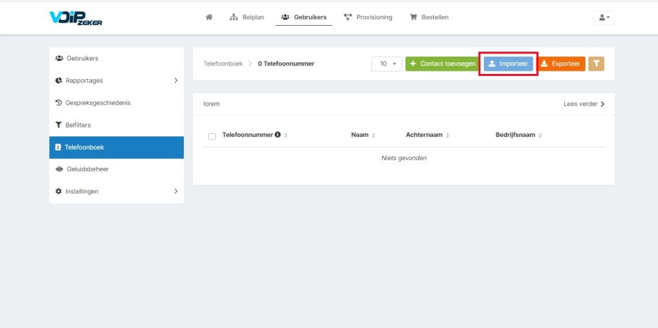Viewport: 658px width, 328px height.
Task: Sort by Telefoonnummer column
Action: click(x=286, y=136)
